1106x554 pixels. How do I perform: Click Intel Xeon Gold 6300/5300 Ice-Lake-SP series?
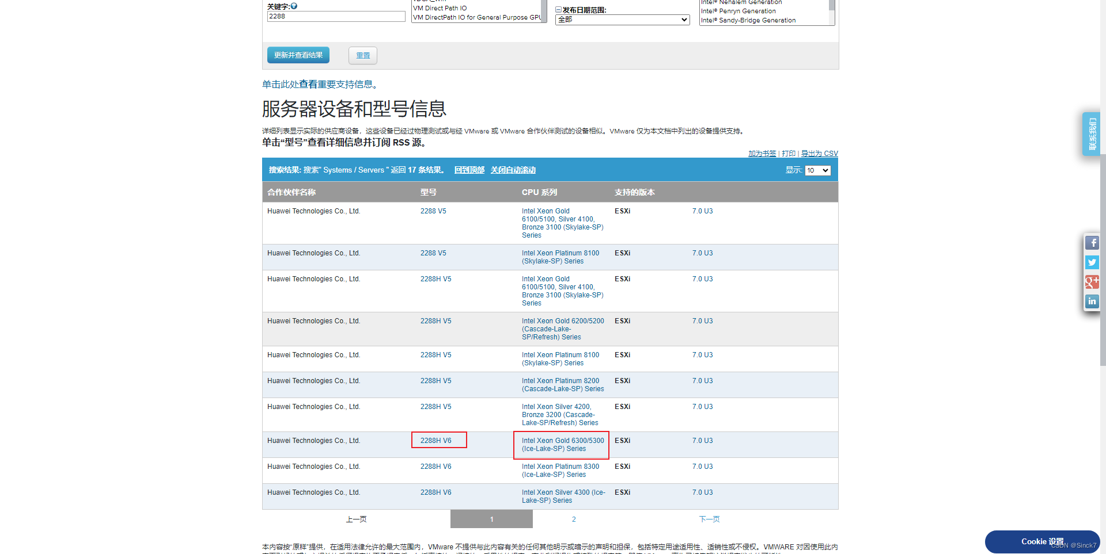click(563, 445)
